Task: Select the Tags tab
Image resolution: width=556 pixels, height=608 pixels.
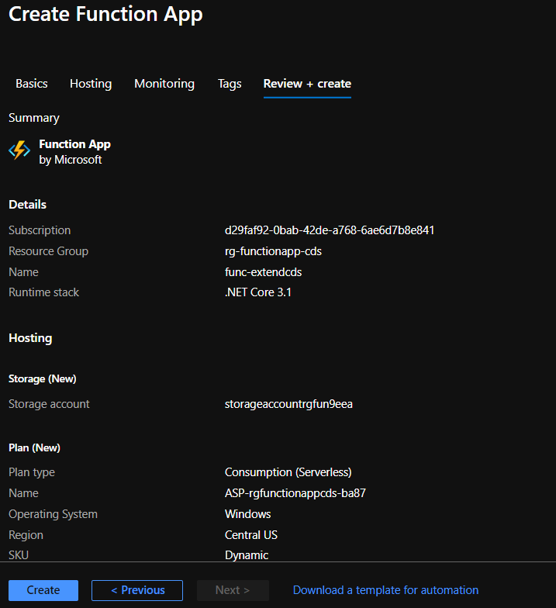Action: tap(230, 84)
